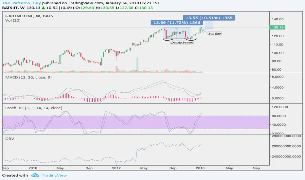Click the C:130.13 close value
305x180 pixels.
point(144,8)
